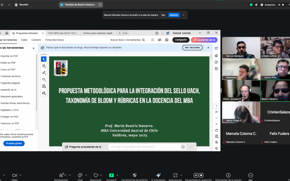Zoom in on the PDF document

217,142
